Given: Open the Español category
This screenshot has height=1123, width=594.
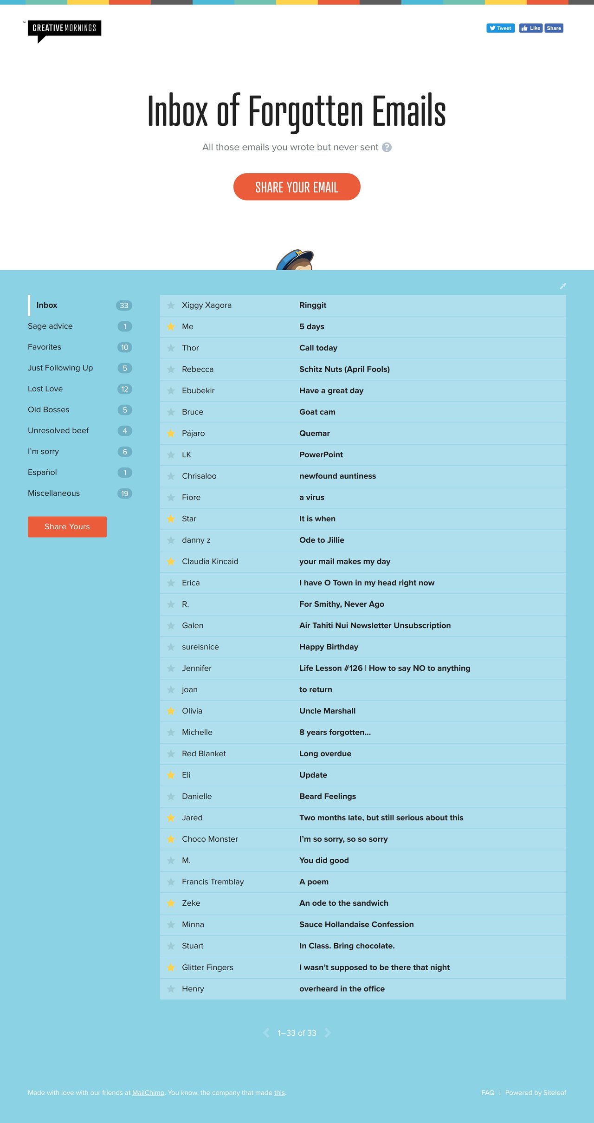Looking at the screenshot, I should 80,473.
